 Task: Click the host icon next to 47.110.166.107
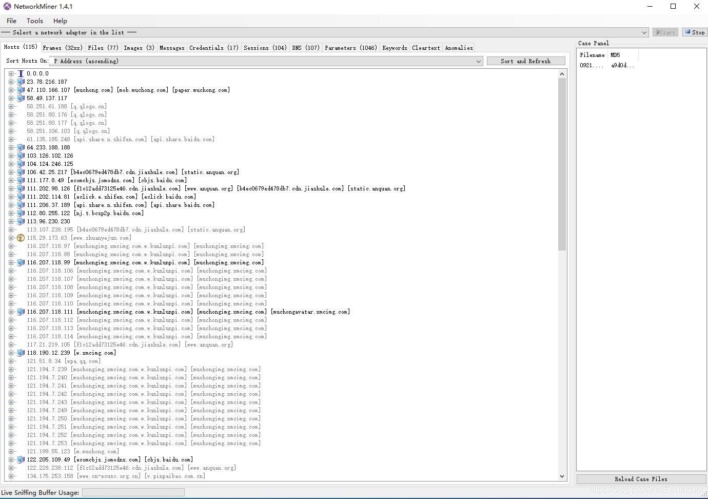pyautogui.click(x=21, y=90)
